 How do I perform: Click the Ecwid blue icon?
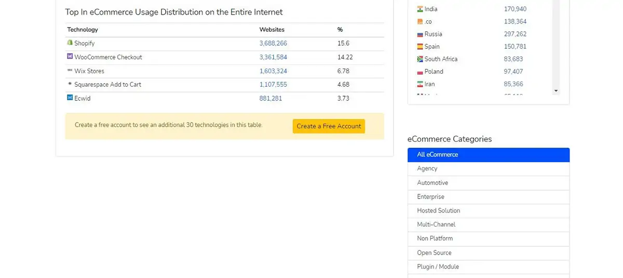point(70,98)
